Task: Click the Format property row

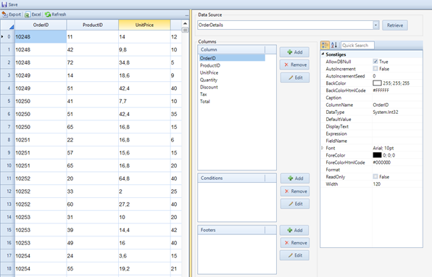Action: click(371, 170)
